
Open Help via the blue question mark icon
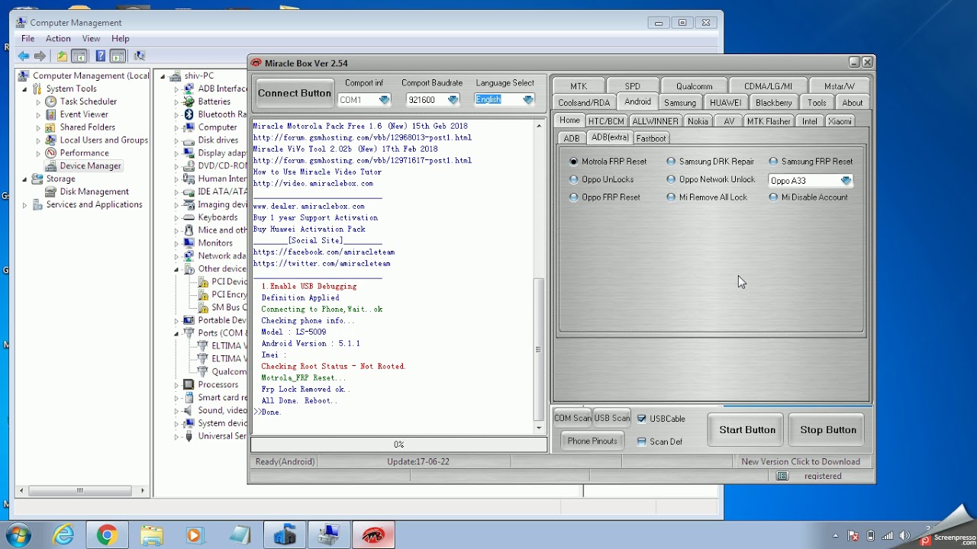pos(100,56)
